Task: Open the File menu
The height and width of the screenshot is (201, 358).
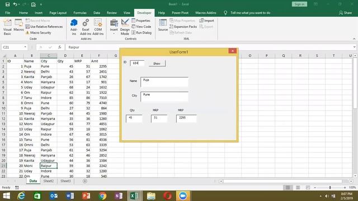Action: pos(7,13)
